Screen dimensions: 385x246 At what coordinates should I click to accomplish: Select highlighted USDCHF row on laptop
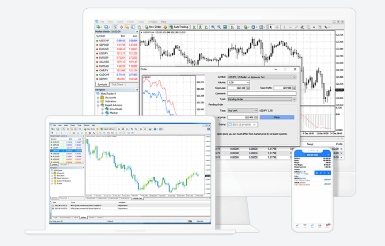[x=66, y=151]
